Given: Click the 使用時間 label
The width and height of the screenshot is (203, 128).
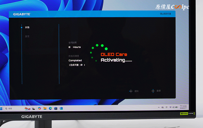Looking at the screenshot, I should pyautogui.click(x=73, y=43).
